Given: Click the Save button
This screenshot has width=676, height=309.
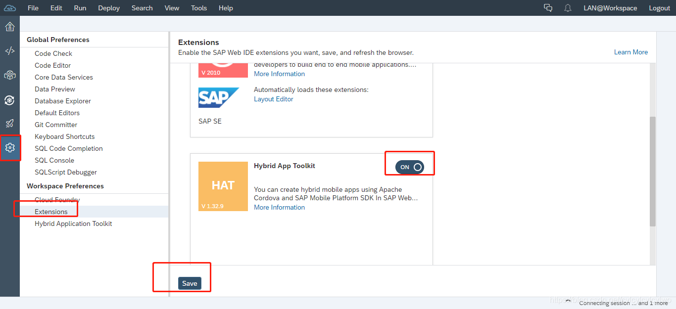Looking at the screenshot, I should [190, 283].
